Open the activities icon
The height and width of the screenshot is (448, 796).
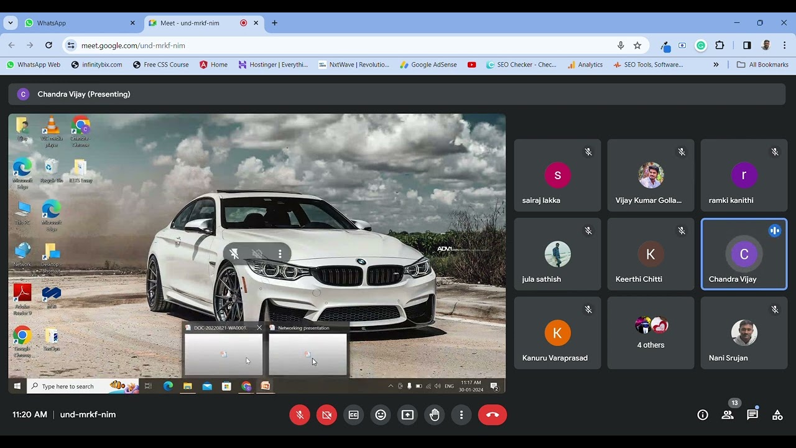pyautogui.click(x=777, y=415)
